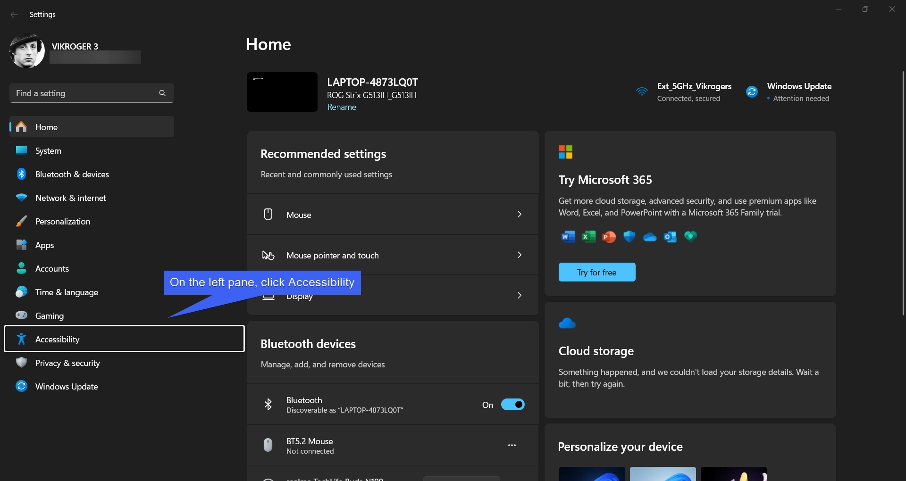Viewport: 906px width, 481px height.
Task: Click the Excel icon in Microsoft 365 card
Action: click(588, 237)
